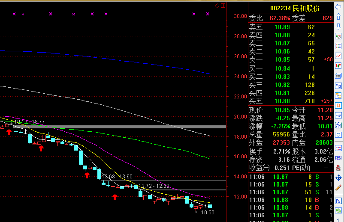The width and height of the screenshot is (344, 222).
Task: Click the RSI indicator icon
Action: 338,157
